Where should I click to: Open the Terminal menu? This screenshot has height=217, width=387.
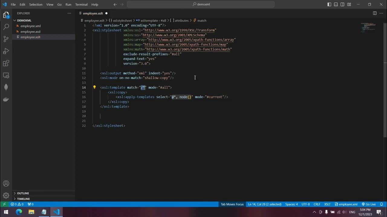(81, 5)
